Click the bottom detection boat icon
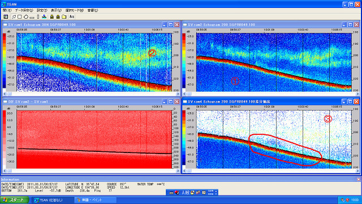362x204 pixels. click(x=44, y=17)
